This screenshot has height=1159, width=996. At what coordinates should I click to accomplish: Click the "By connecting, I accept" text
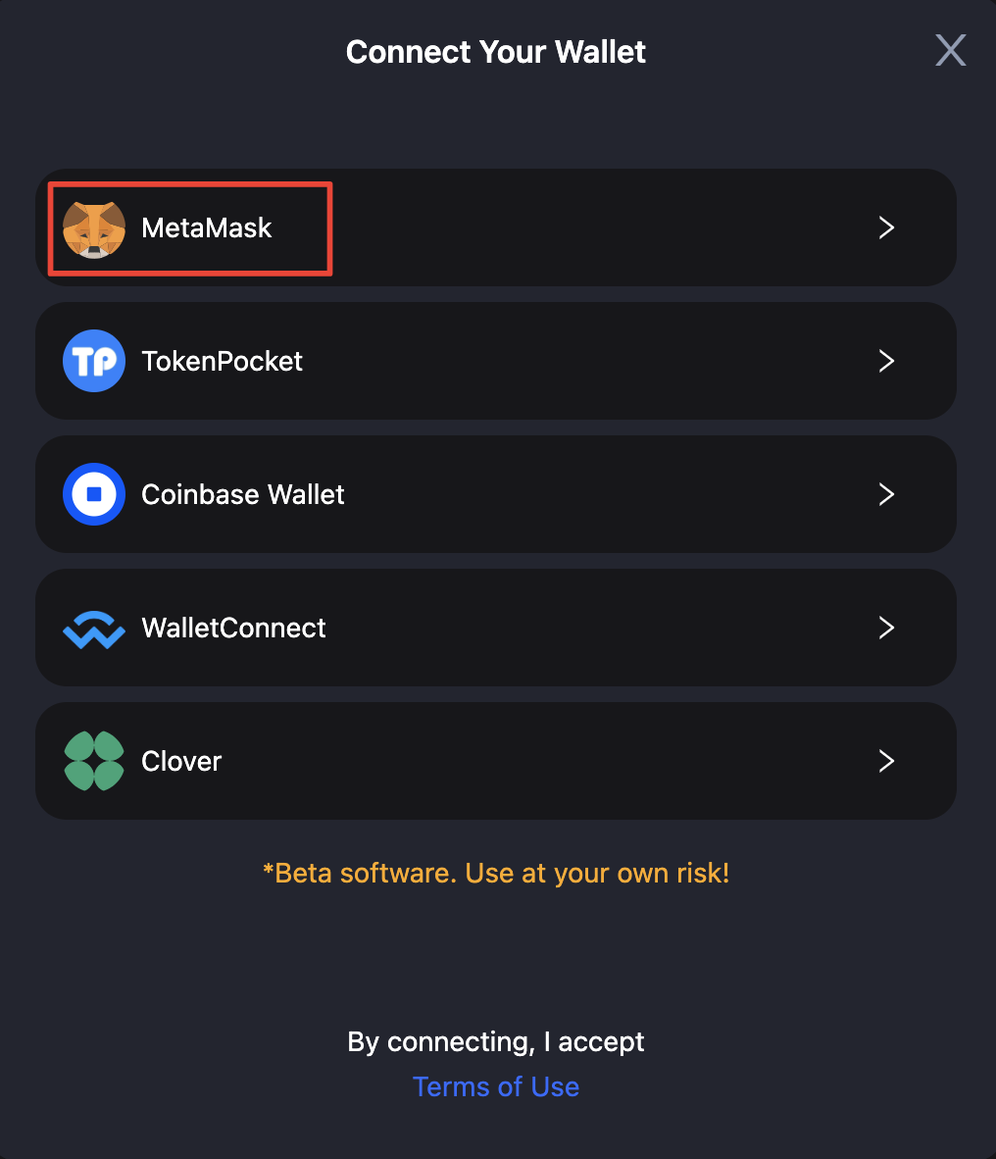[496, 1041]
